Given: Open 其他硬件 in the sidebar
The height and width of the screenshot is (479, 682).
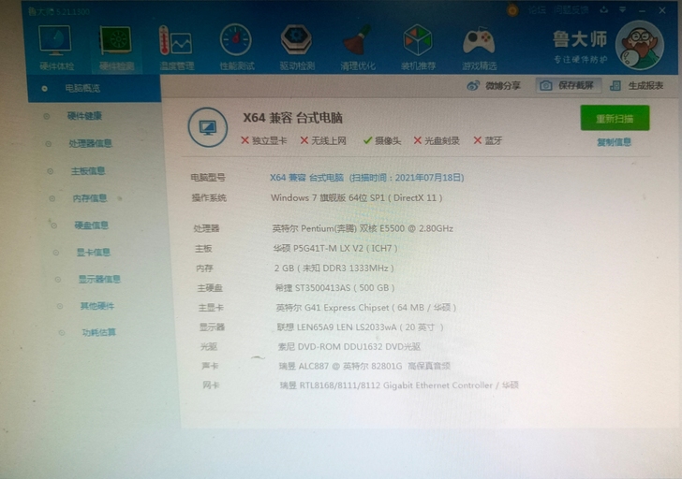Looking at the screenshot, I should click(x=97, y=306).
